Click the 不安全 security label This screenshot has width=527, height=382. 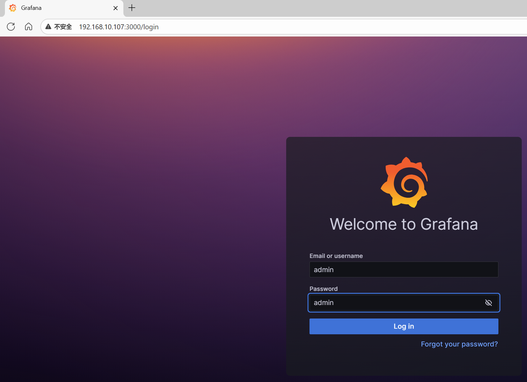(63, 27)
